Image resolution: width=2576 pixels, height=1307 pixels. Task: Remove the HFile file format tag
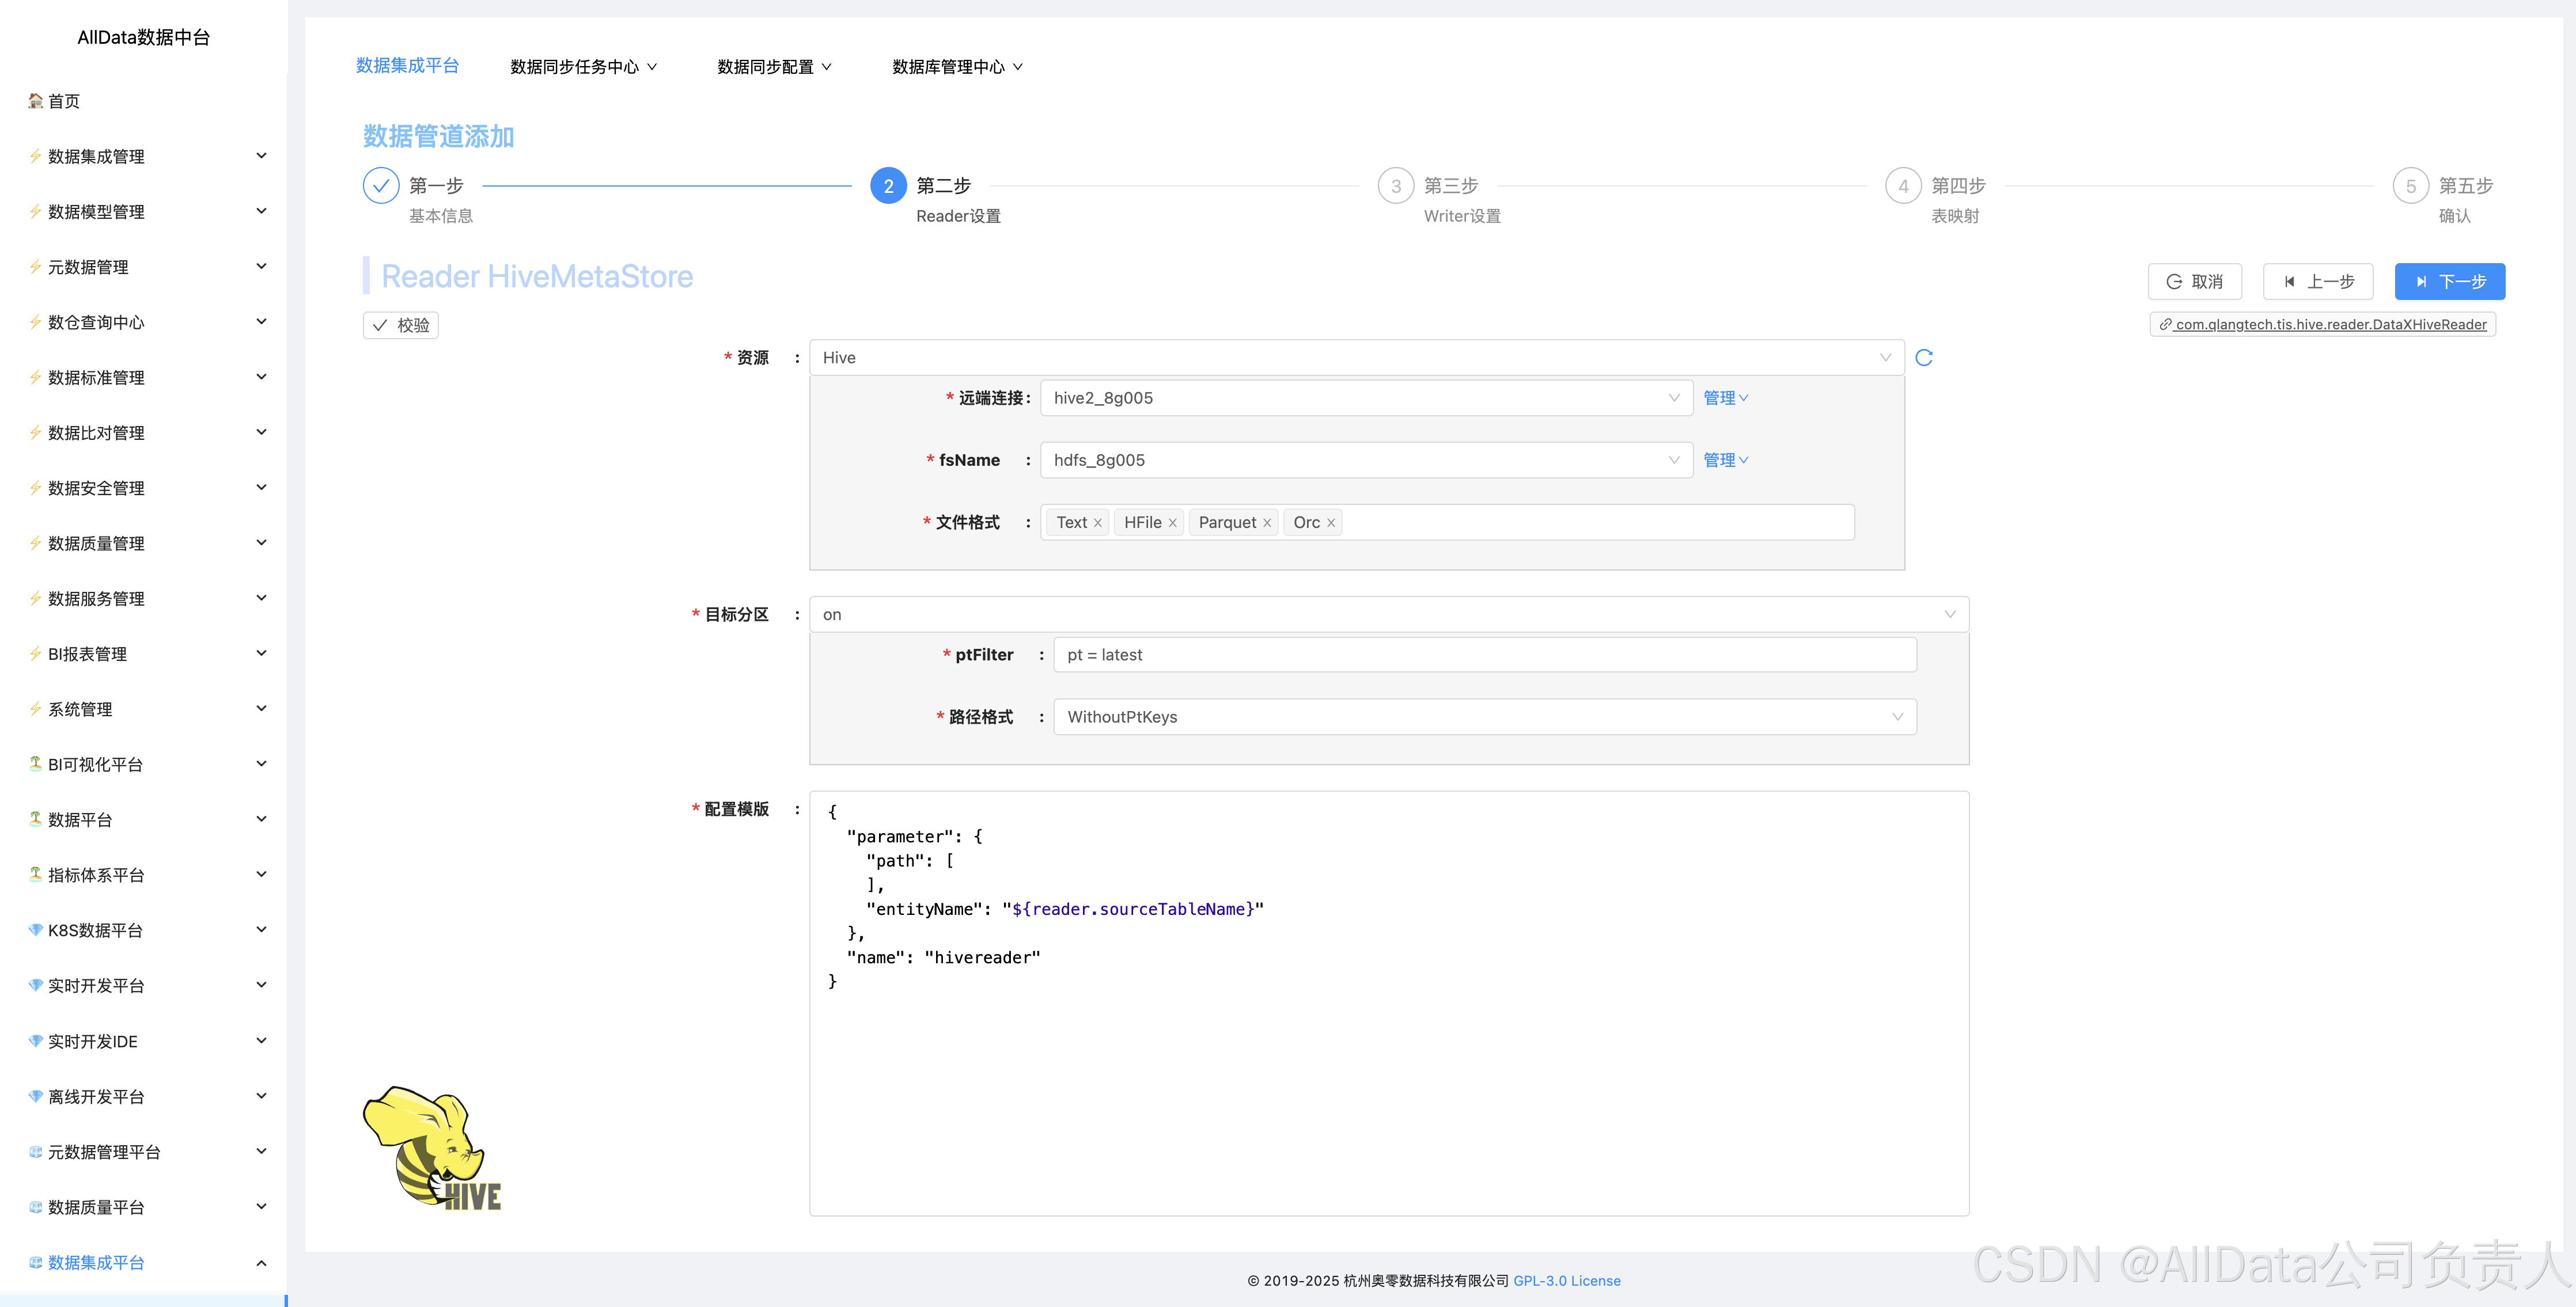pyautogui.click(x=1172, y=523)
